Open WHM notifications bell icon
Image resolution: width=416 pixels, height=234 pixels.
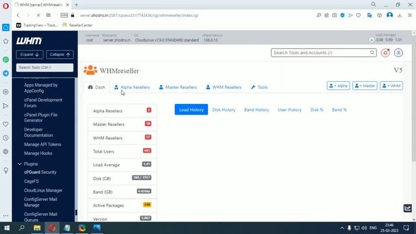click(385, 53)
